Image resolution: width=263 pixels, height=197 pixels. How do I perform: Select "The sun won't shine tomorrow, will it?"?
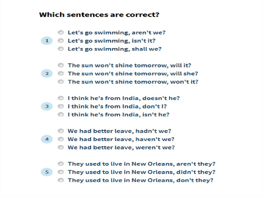(x=61, y=65)
